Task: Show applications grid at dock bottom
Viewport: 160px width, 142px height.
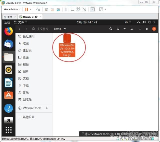Action: pos(8,130)
